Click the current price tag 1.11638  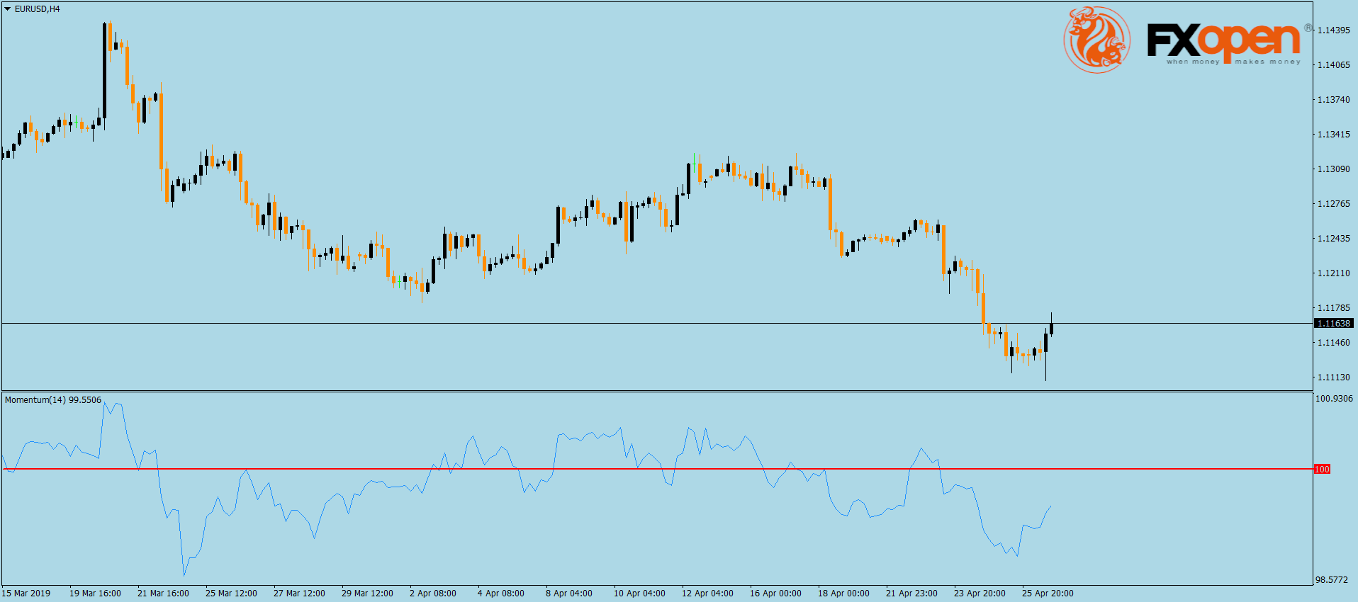point(1333,324)
